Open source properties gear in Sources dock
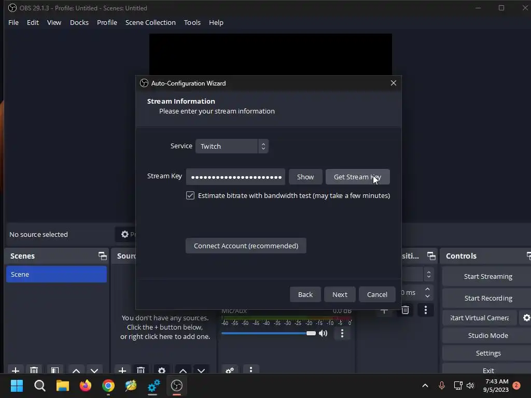Screen dimensions: 531x398 click(x=162, y=370)
